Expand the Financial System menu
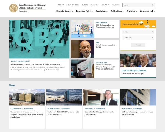Viewport: 165px width, 132px height. (x=65, y=11)
